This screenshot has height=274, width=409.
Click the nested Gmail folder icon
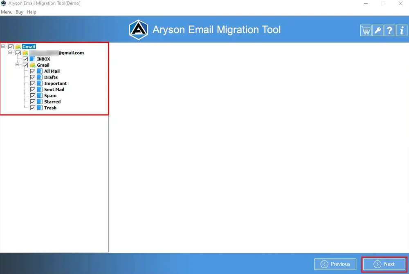(33, 65)
